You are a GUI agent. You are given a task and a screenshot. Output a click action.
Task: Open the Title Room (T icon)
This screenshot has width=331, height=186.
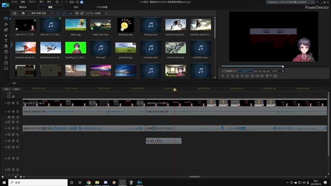(6, 41)
